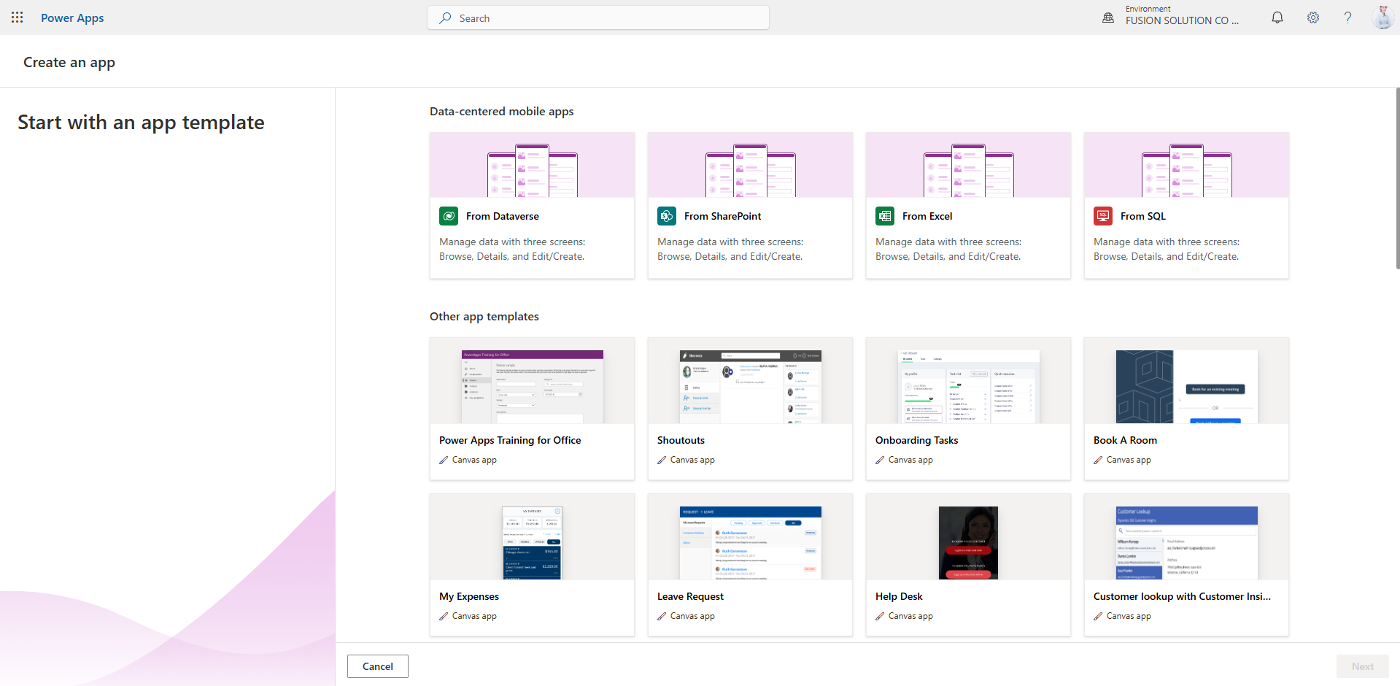Click the From Excel banner image

coord(969,165)
